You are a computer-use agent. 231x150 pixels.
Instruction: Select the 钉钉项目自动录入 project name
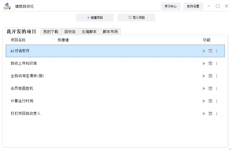(x=26, y=113)
